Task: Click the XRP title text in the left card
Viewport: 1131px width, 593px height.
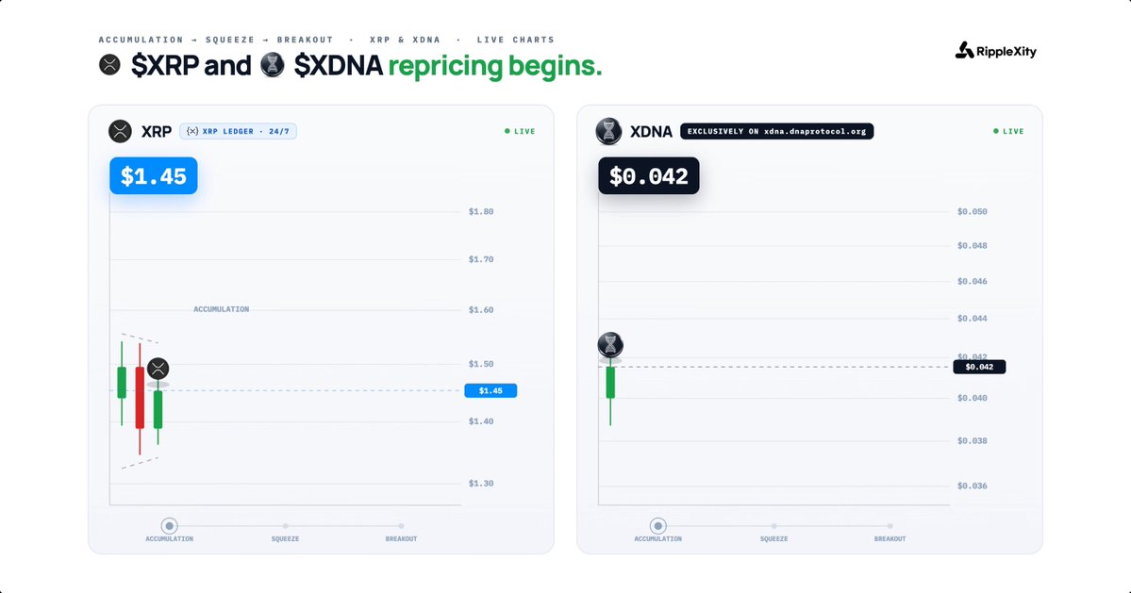Action: pos(157,132)
